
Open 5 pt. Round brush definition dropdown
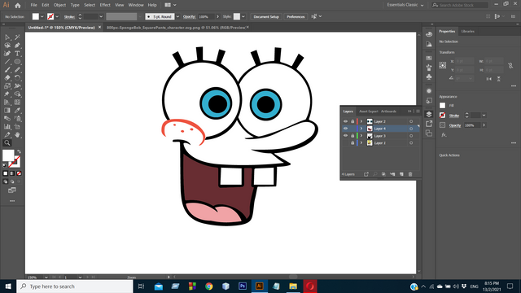tap(177, 16)
